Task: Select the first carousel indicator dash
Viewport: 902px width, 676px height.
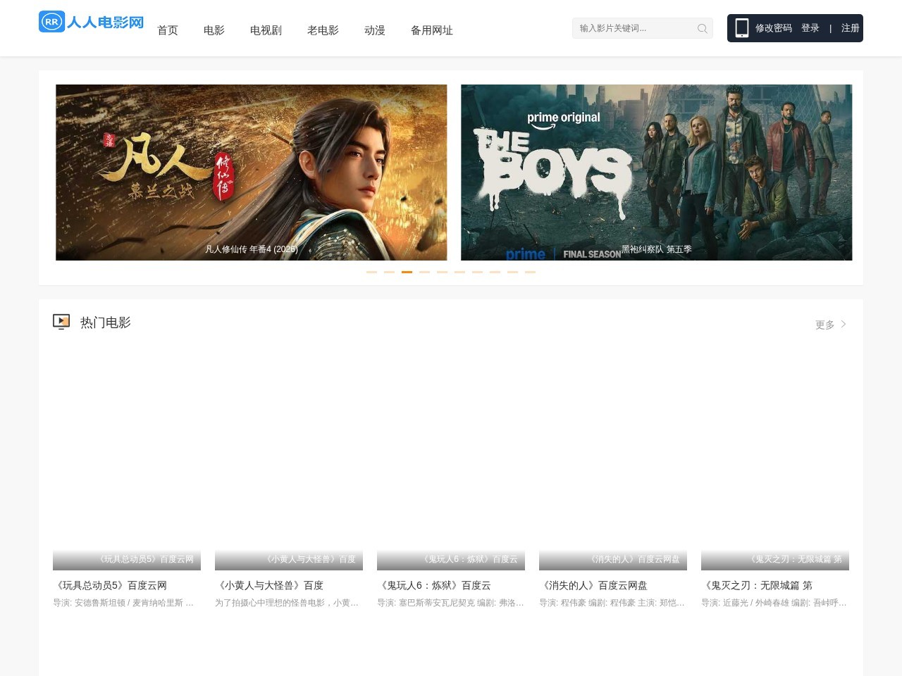Action: pos(371,272)
